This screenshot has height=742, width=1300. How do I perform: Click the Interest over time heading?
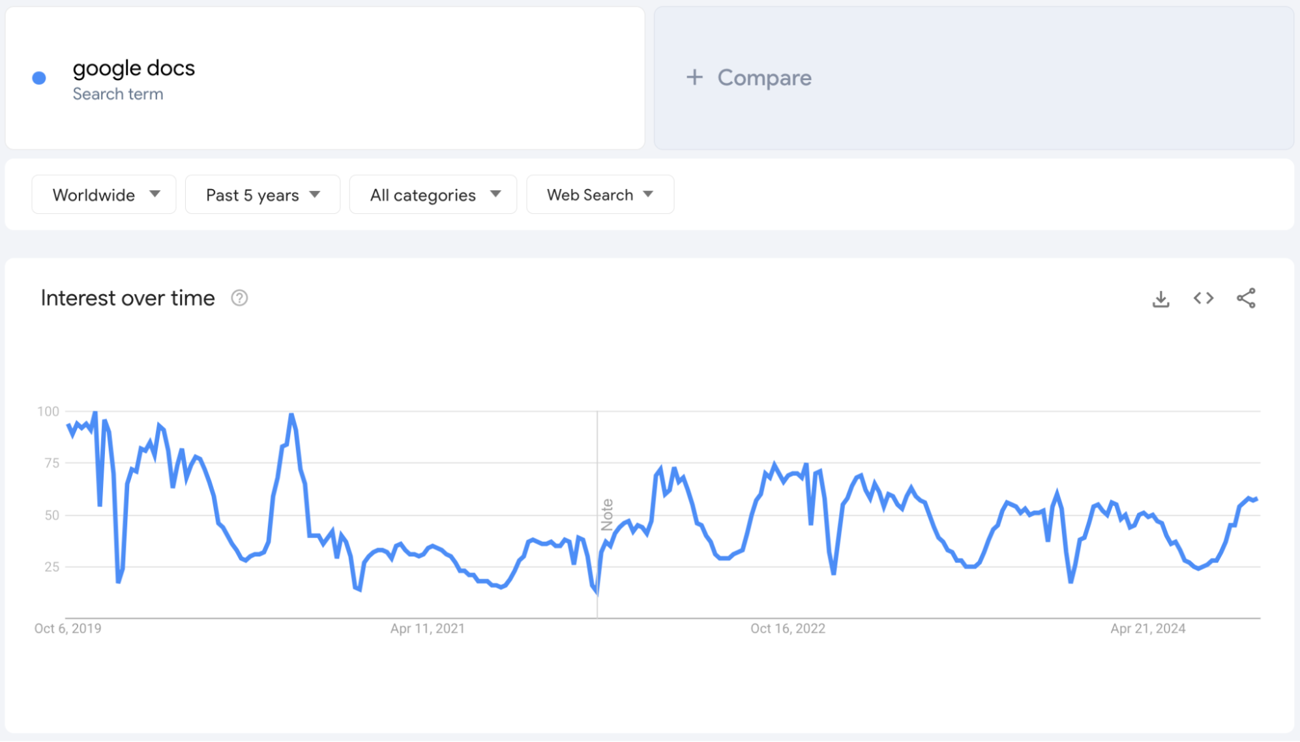(128, 298)
